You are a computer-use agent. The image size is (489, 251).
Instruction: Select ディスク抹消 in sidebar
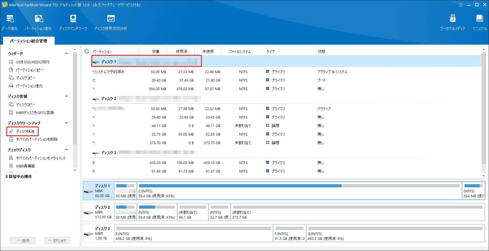click(22, 131)
